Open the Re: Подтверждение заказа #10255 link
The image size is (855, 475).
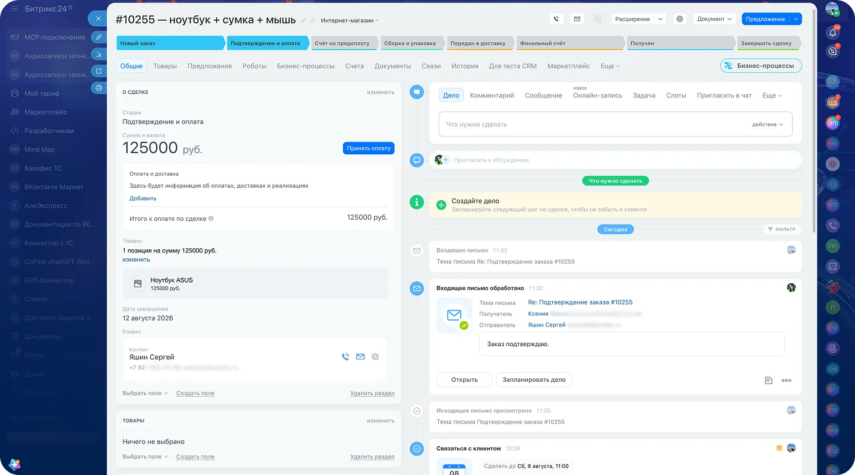[580, 302]
